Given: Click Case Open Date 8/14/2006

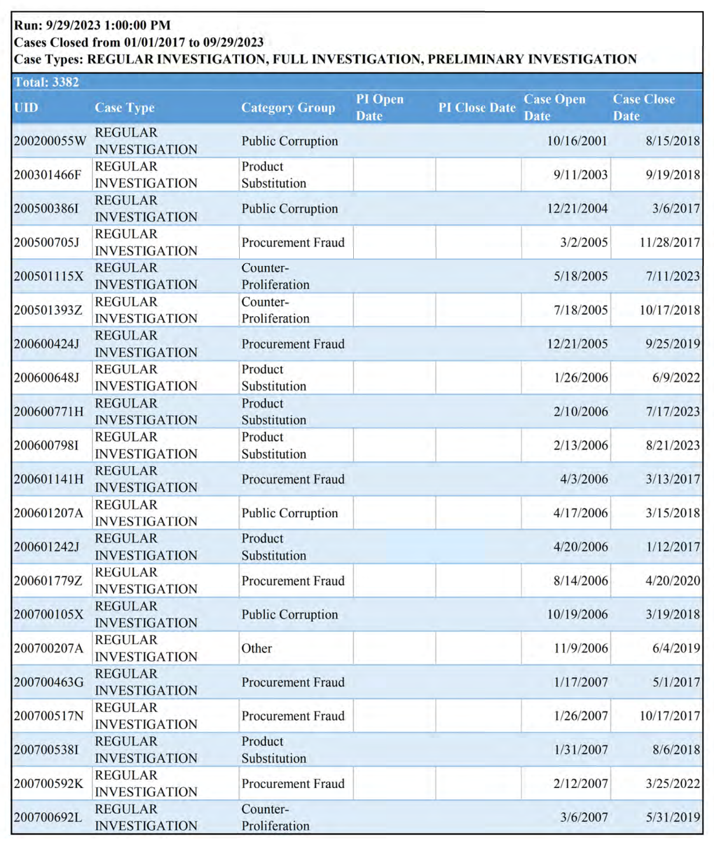Looking at the screenshot, I should (581, 581).
